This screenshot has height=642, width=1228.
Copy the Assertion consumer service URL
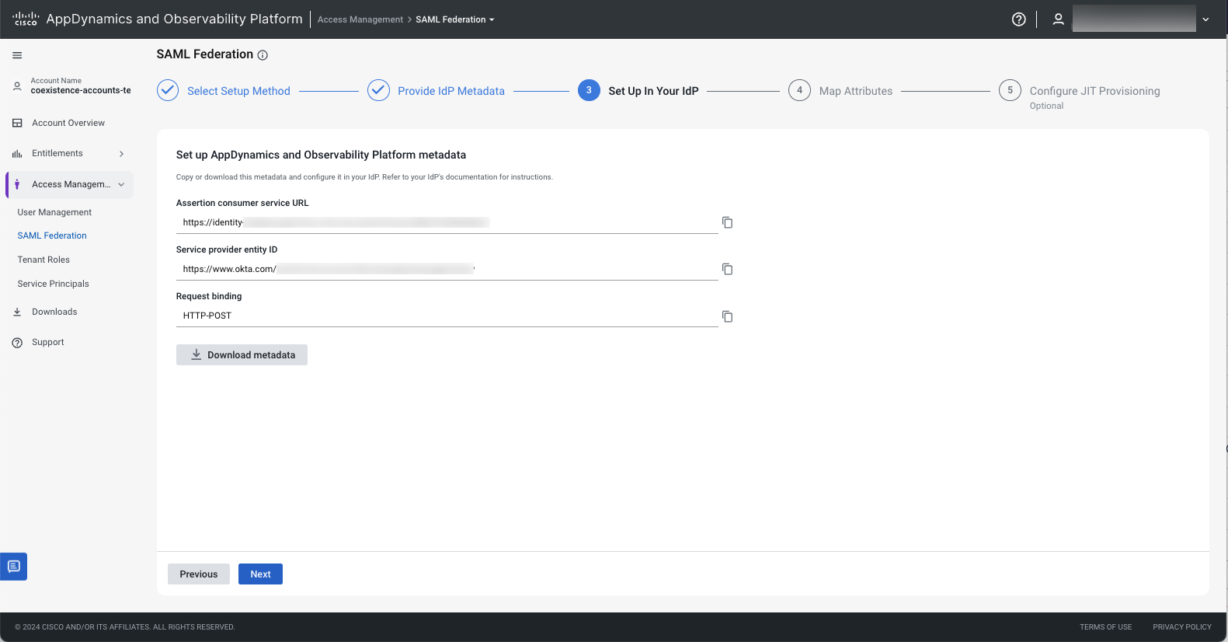pos(727,222)
